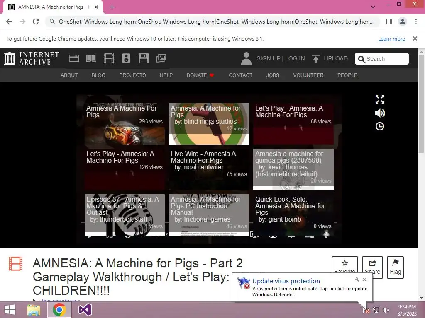Click the wrench icon in the virus notification

357,279
